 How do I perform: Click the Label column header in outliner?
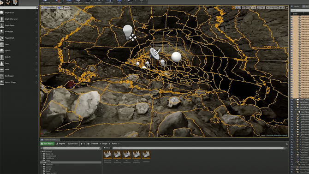[x=295, y=14]
